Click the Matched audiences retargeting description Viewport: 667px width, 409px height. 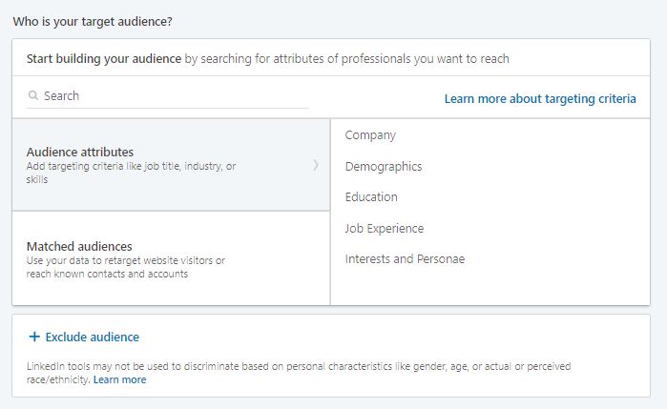point(126,267)
